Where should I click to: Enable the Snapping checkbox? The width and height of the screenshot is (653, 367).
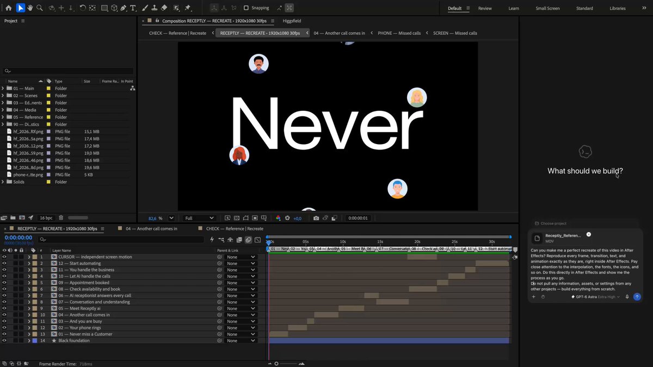(x=246, y=8)
